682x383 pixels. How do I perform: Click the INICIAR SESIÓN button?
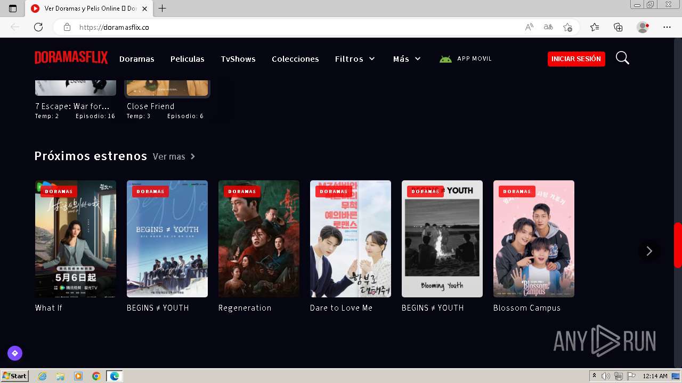577,59
